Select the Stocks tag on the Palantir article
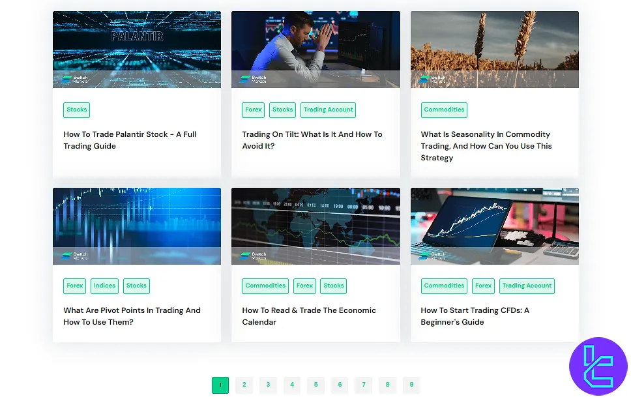The height and width of the screenshot is (399, 631). pyautogui.click(x=76, y=110)
